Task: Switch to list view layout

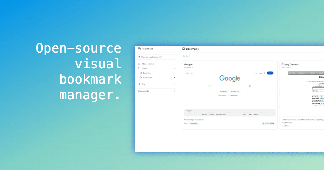Action: pyautogui.click(x=187, y=56)
